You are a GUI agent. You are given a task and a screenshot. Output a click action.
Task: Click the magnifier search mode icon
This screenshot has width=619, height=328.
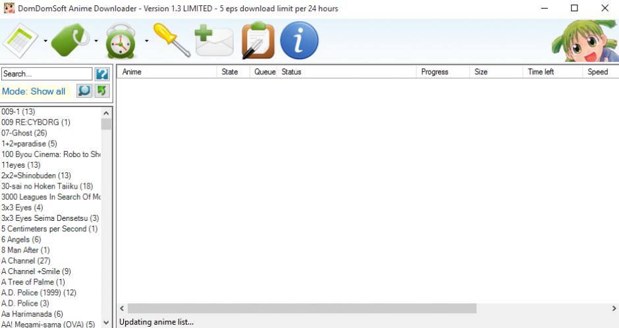click(84, 91)
